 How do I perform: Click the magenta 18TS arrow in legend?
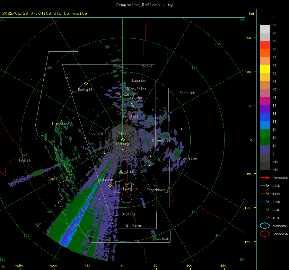(265, 218)
